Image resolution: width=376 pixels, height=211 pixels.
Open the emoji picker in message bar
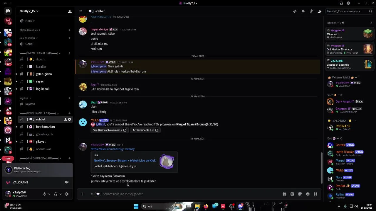[308, 194]
